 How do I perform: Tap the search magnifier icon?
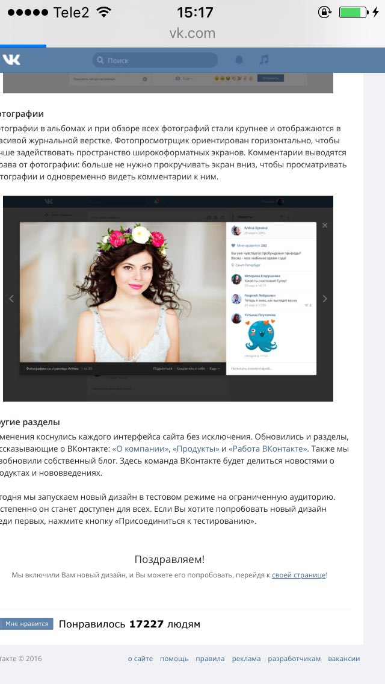click(x=100, y=60)
